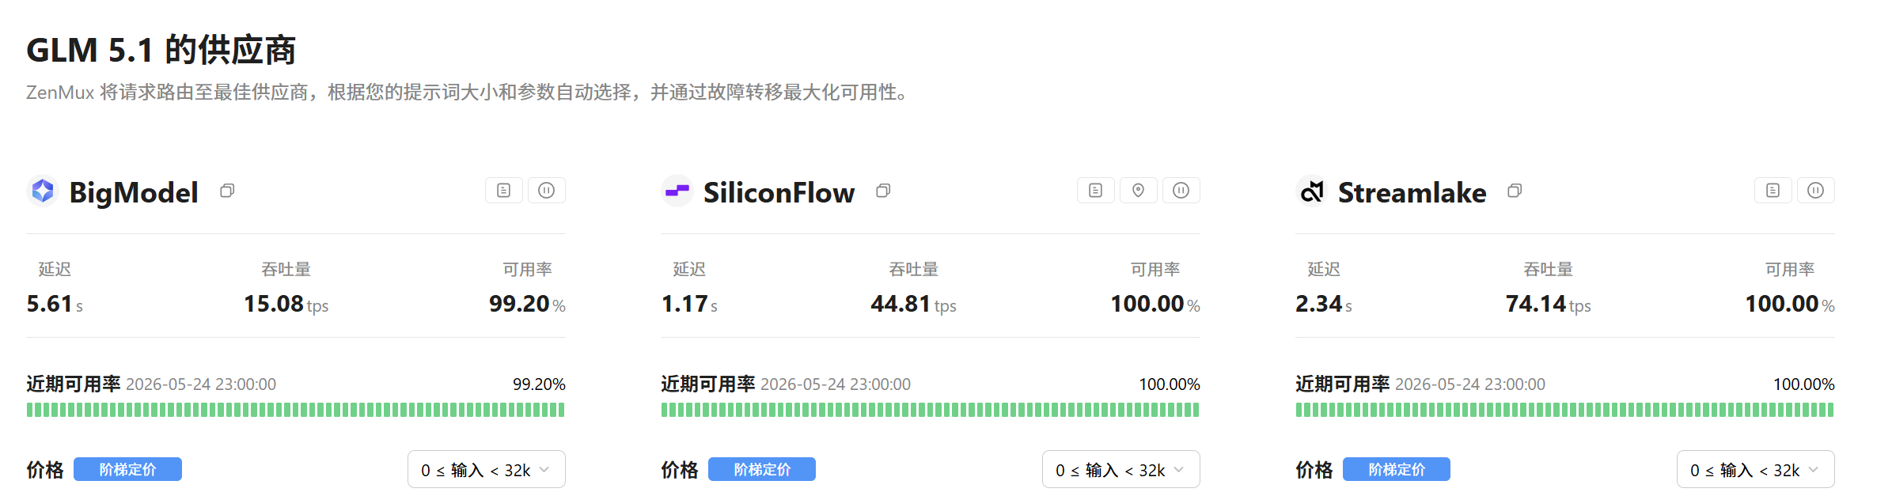Copy the Streamlake provider name
This screenshot has height=496, width=1892.
coord(1515,191)
